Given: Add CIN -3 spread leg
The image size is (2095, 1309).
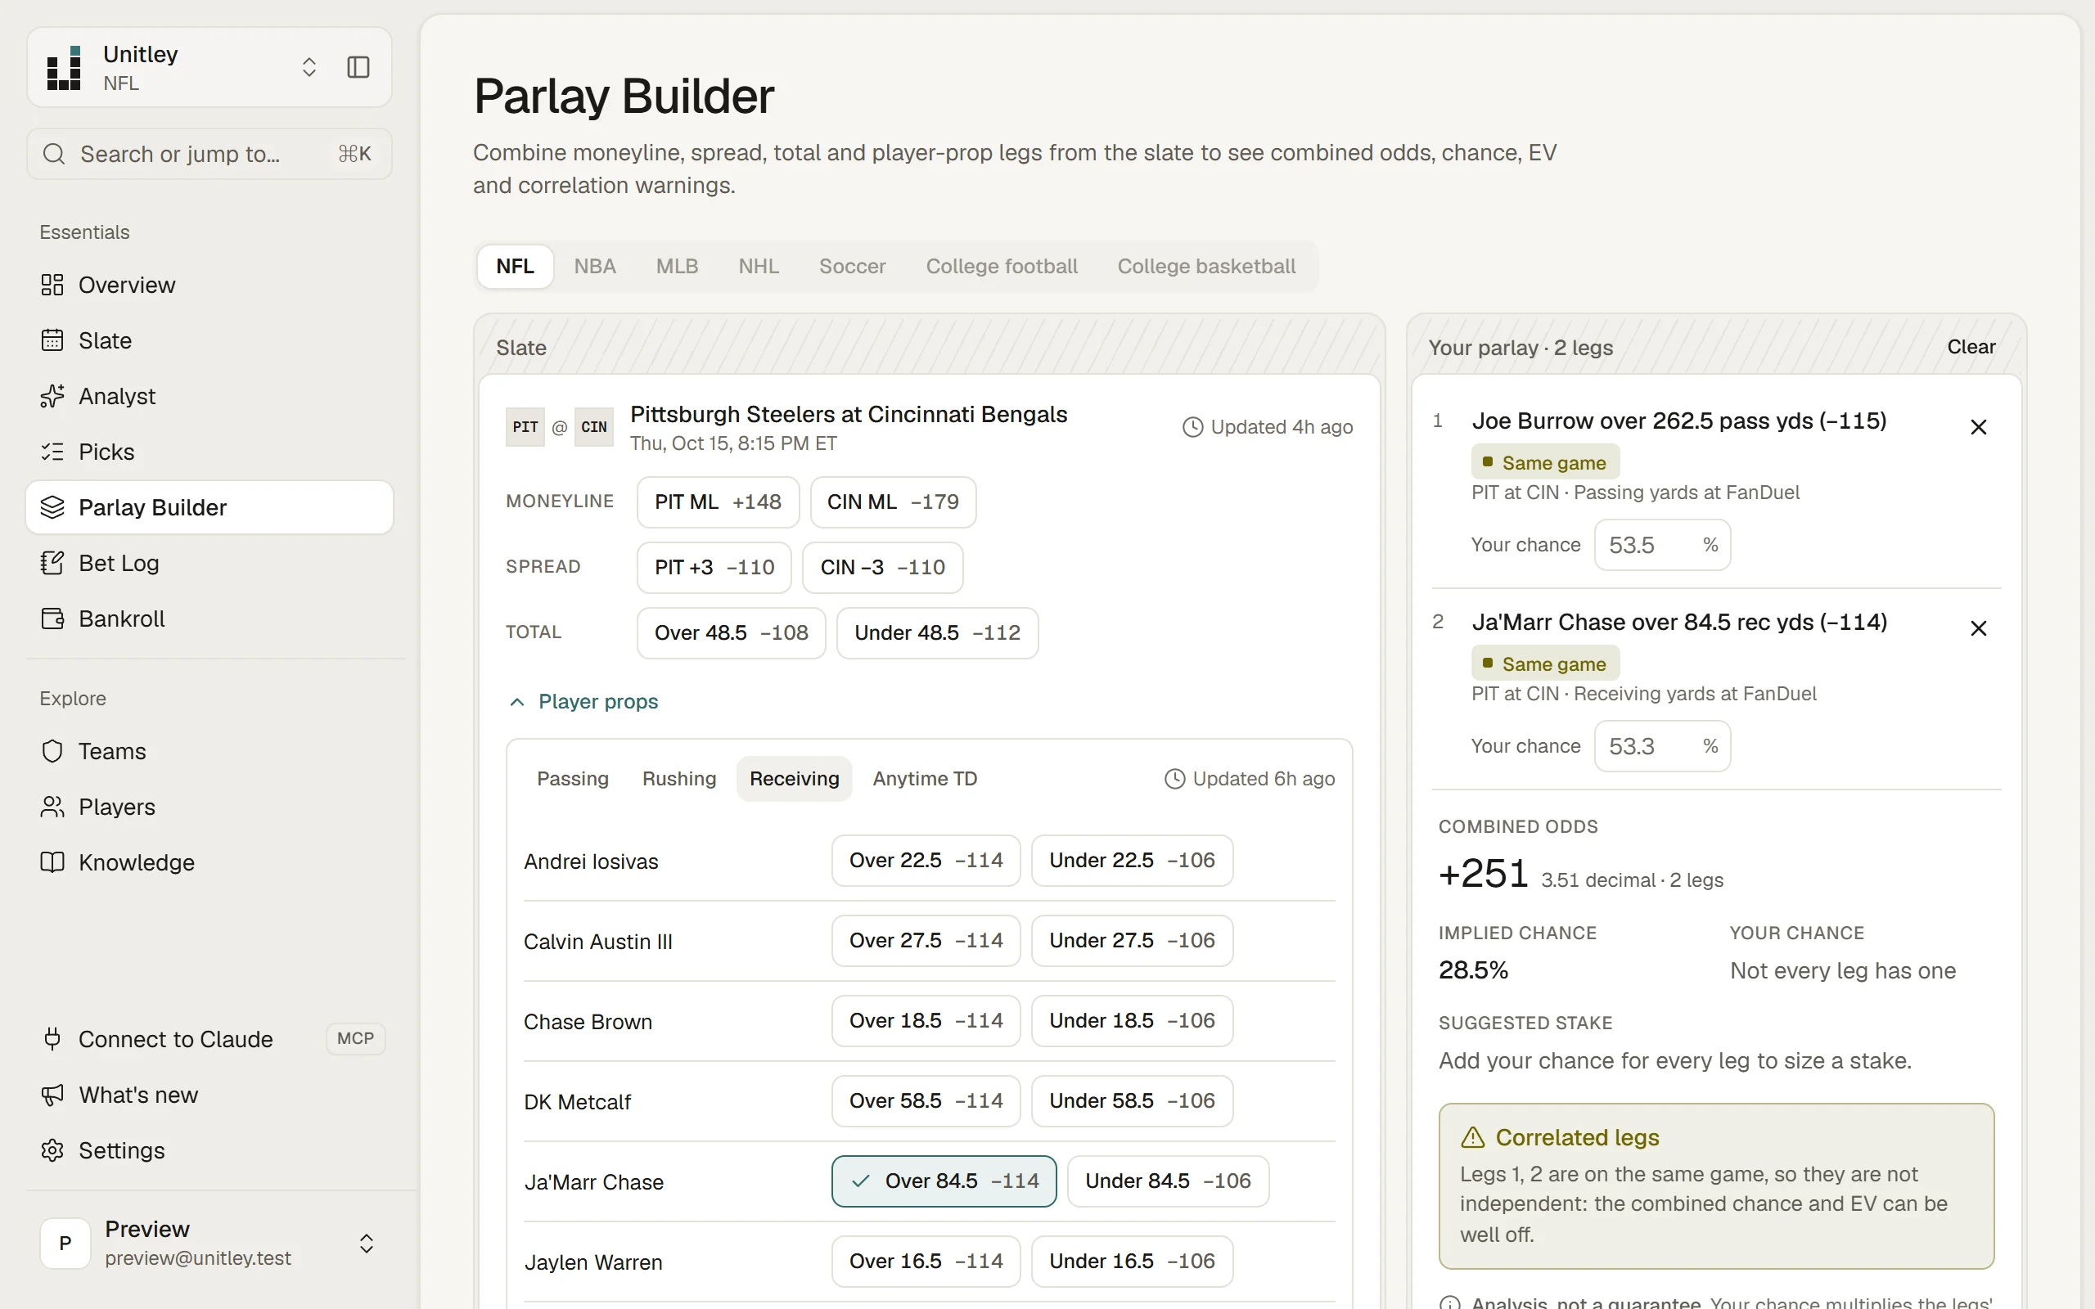Looking at the screenshot, I should click(882, 568).
